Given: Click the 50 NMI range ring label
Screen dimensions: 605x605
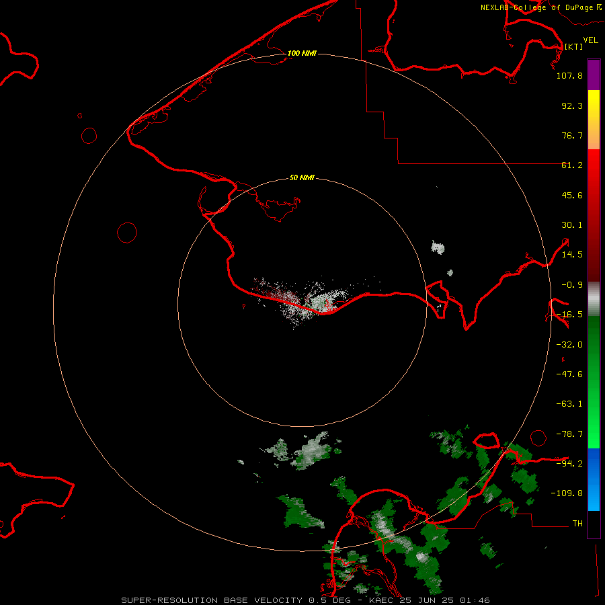Looking at the screenshot, I should [x=302, y=177].
